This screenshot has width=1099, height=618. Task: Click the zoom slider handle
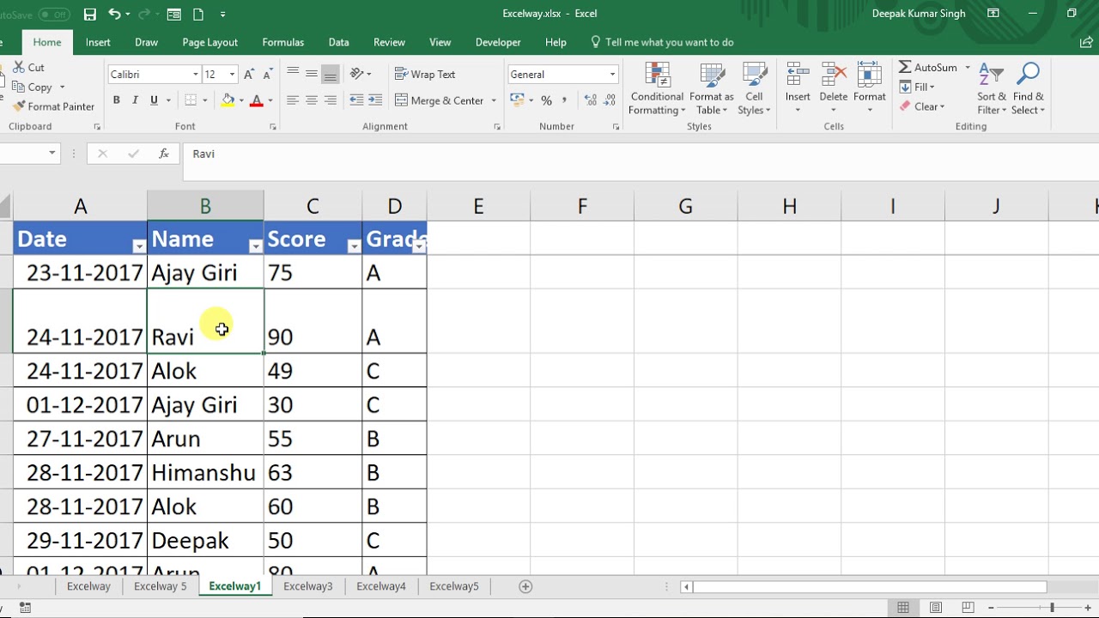pos(1052,608)
